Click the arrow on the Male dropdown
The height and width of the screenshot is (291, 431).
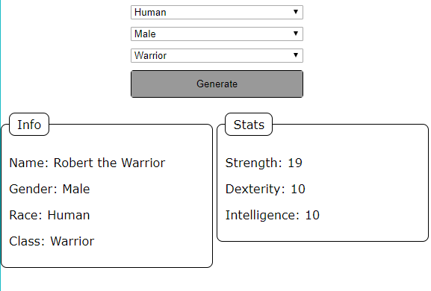click(296, 34)
